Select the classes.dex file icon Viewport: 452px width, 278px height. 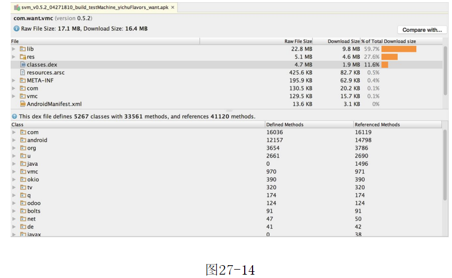point(23,65)
